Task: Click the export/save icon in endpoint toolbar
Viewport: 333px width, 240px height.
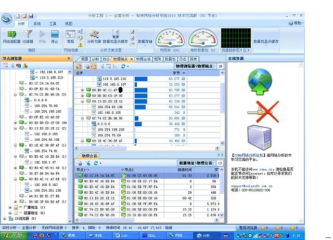Action: coord(87,66)
